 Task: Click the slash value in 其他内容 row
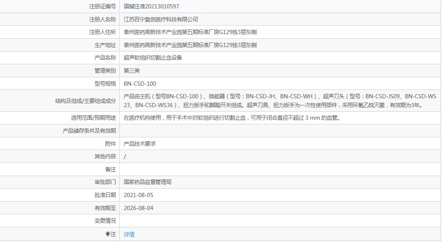click(x=125, y=157)
